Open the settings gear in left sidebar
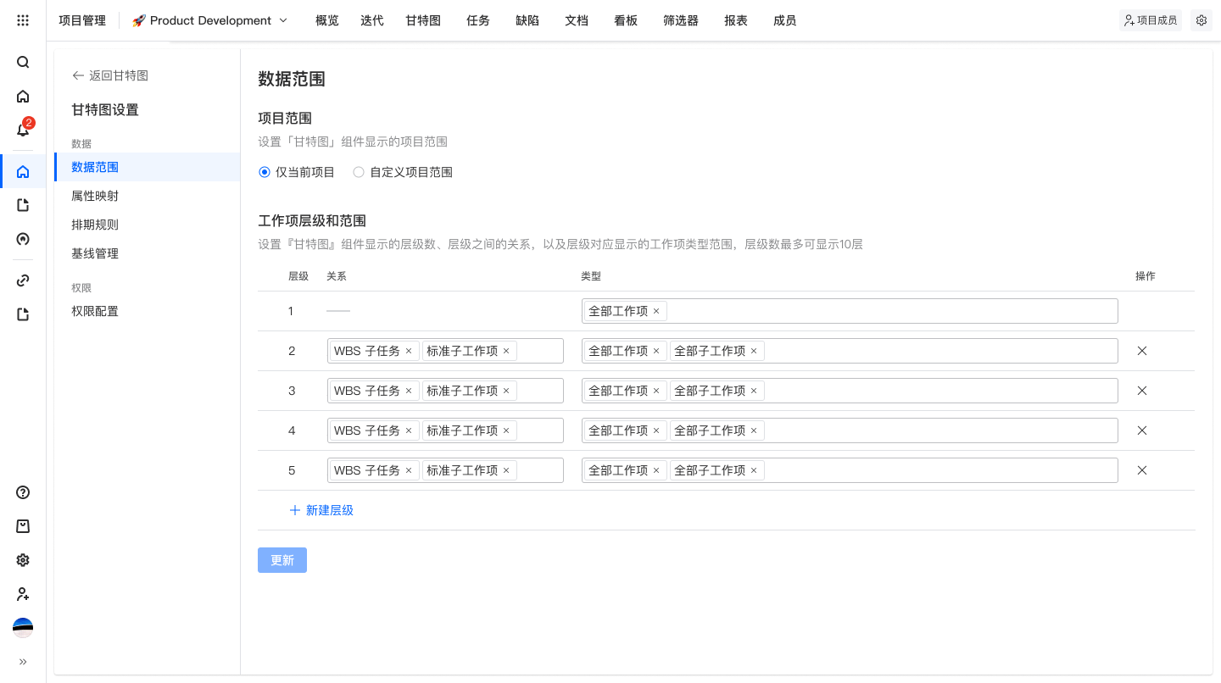This screenshot has height=683, width=1221. click(x=23, y=560)
